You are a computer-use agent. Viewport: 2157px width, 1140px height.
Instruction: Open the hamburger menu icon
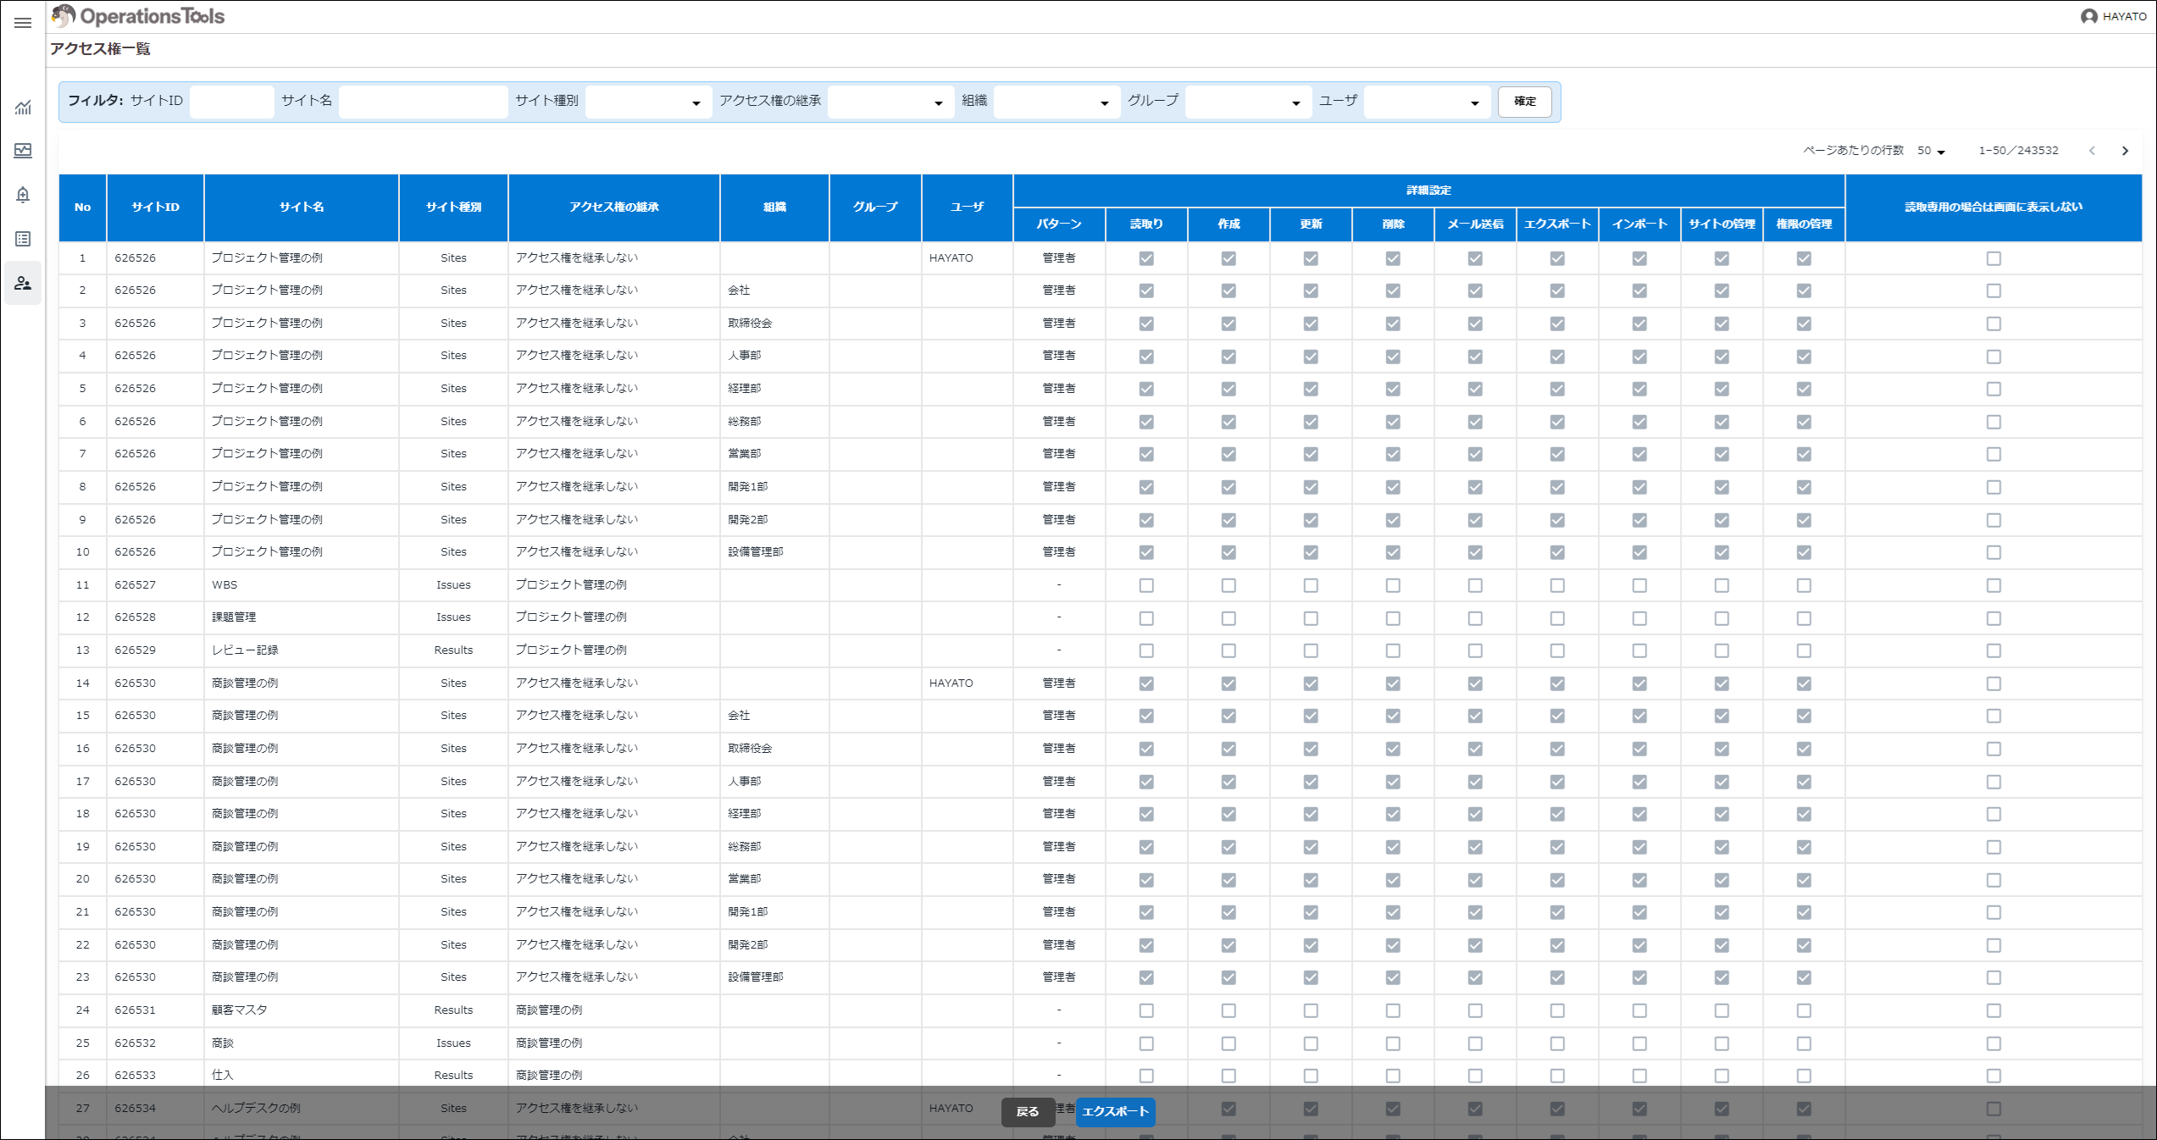tap(23, 23)
